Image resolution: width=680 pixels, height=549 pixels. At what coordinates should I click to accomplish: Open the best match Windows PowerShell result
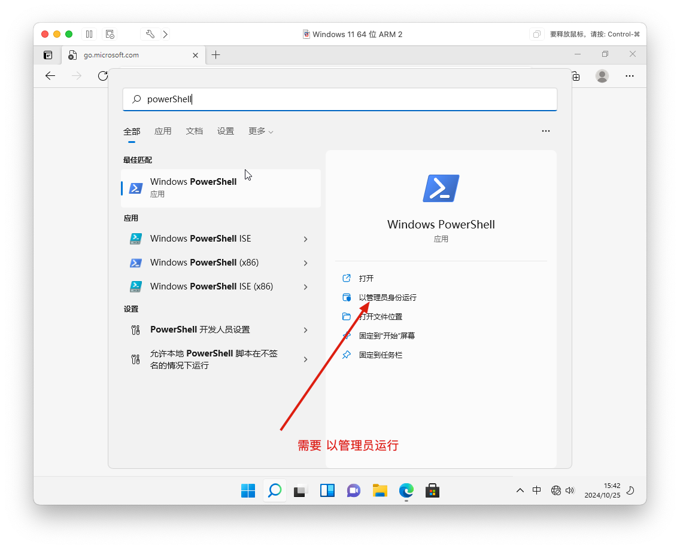221,188
